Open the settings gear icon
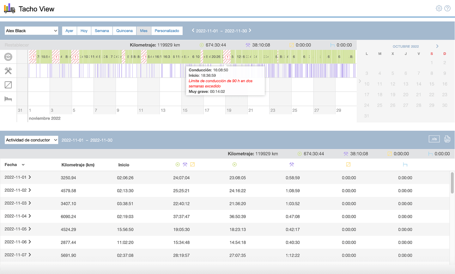Viewport: 455px width, 274px height. coord(439,9)
